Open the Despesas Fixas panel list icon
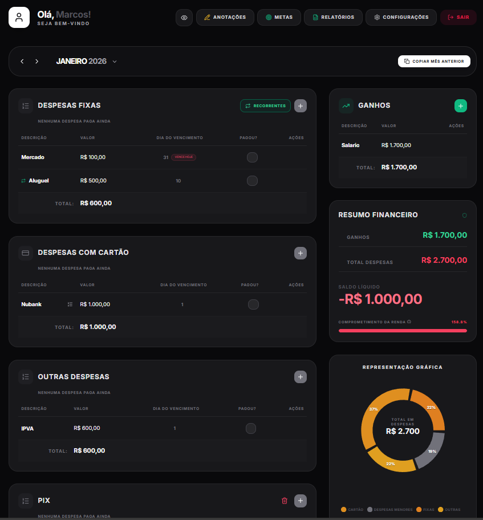 click(25, 105)
